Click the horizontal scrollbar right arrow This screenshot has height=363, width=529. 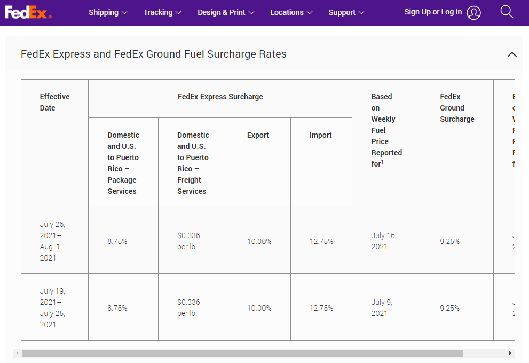[x=510, y=353]
